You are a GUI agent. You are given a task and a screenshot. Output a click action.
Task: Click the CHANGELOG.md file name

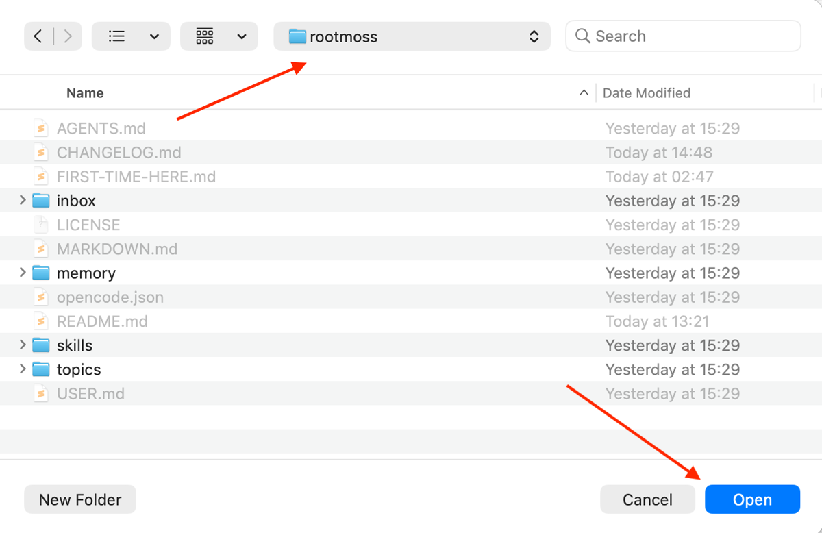click(x=119, y=152)
